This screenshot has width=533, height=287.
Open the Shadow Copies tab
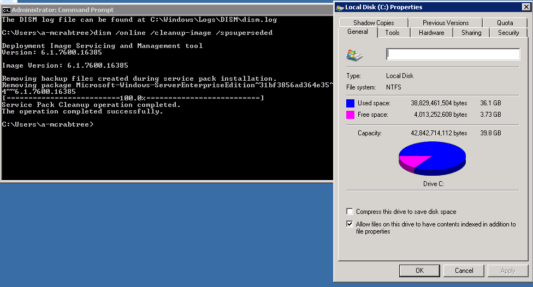[x=374, y=23]
